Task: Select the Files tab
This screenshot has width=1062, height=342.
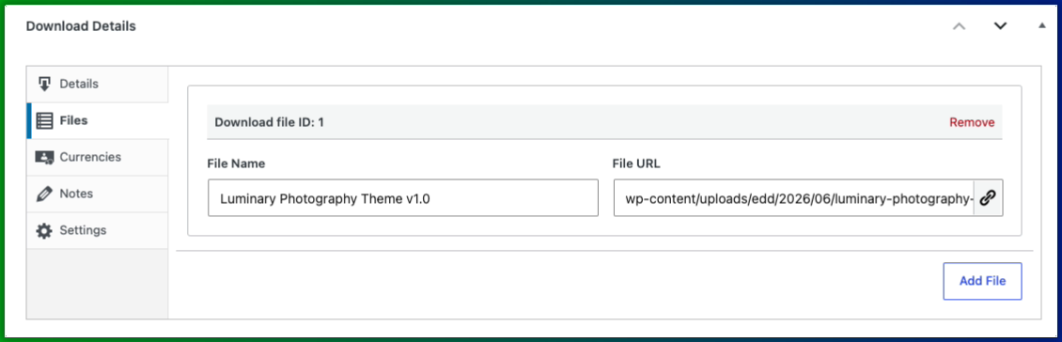Action: [x=98, y=120]
